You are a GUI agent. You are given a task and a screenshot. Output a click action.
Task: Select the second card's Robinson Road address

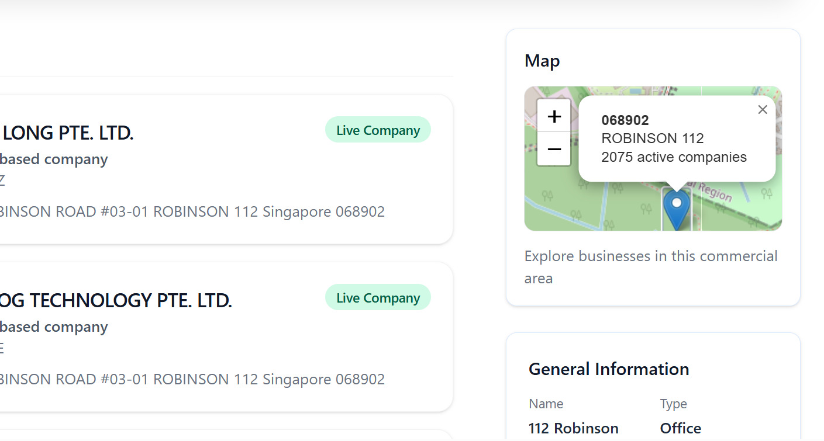(x=192, y=379)
